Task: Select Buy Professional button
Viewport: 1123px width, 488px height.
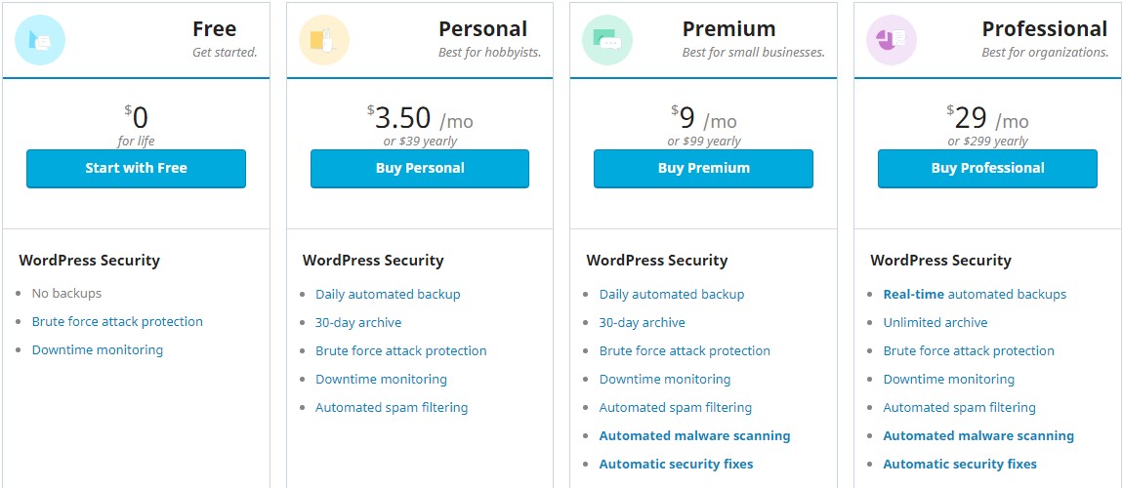Action: click(x=987, y=169)
